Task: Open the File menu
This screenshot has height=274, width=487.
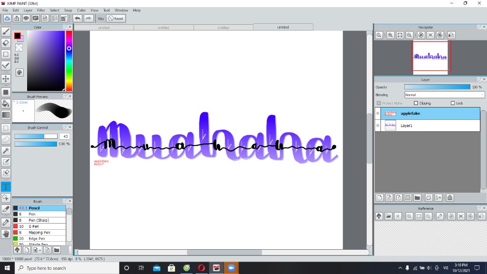Action: point(5,10)
